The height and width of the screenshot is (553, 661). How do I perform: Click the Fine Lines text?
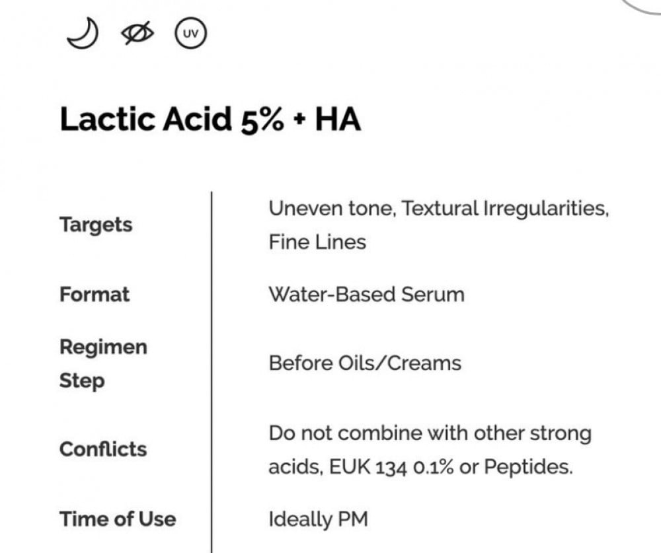[x=317, y=242]
